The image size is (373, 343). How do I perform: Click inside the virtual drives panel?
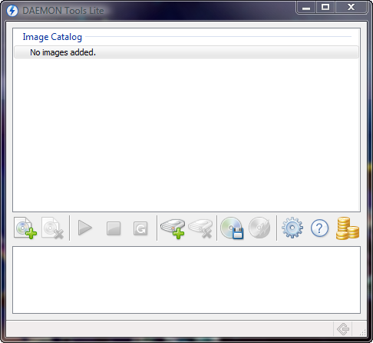(x=186, y=280)
